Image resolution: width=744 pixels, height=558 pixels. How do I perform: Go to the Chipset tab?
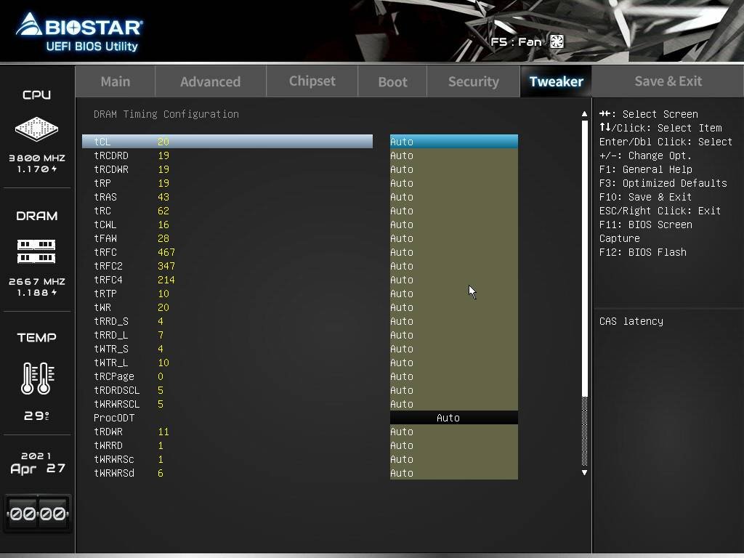pyautogui.click(x=312, y=81)
